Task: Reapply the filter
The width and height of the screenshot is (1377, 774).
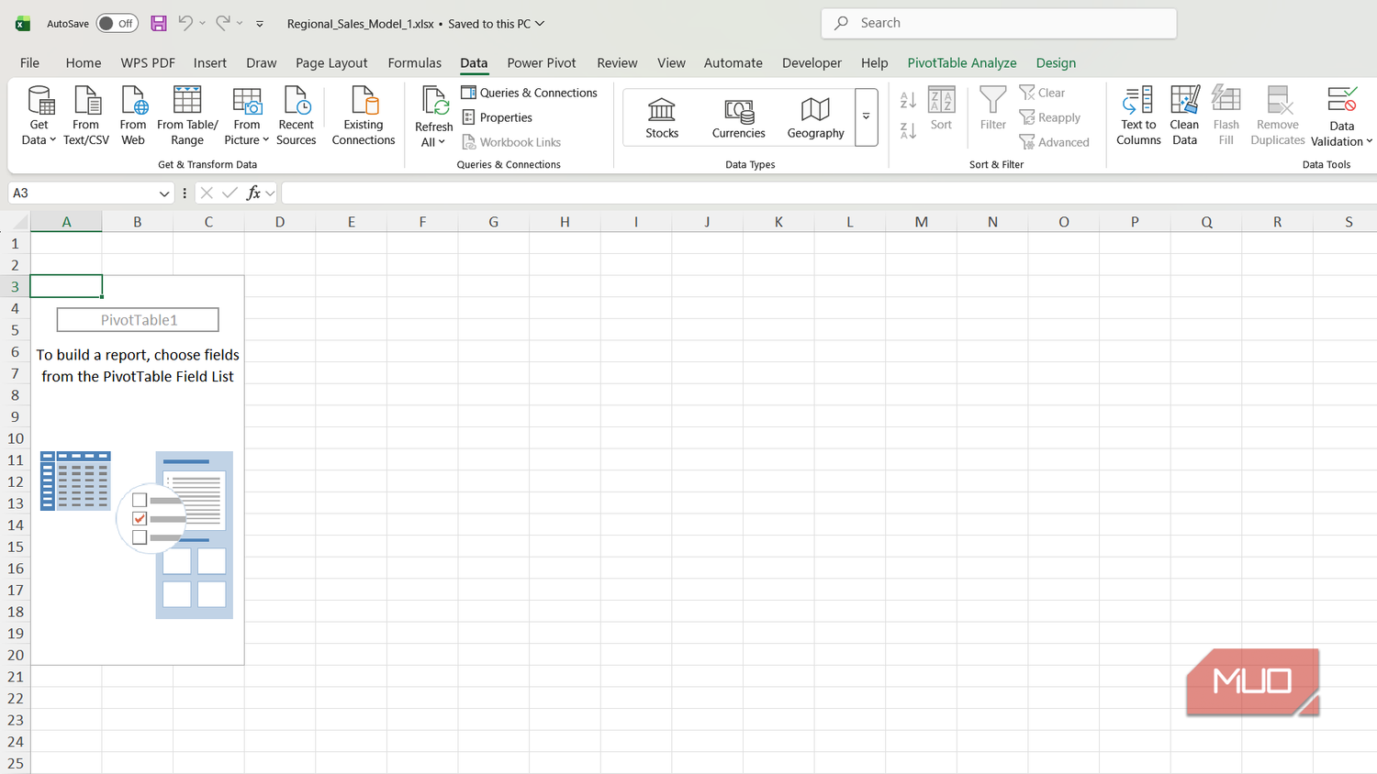Action: pyautogui.click(x=1050, y=117)
